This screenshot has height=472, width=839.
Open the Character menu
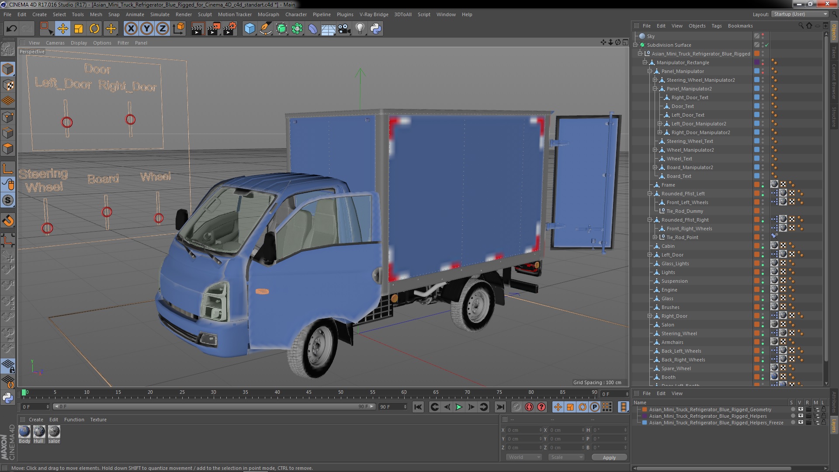point(296,14)
